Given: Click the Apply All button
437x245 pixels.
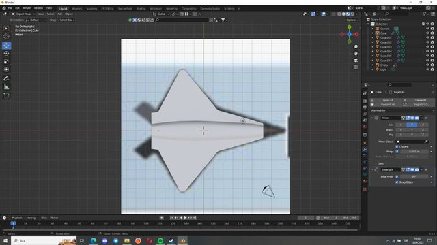Looking at the screenshot, I should coord(386,100).
